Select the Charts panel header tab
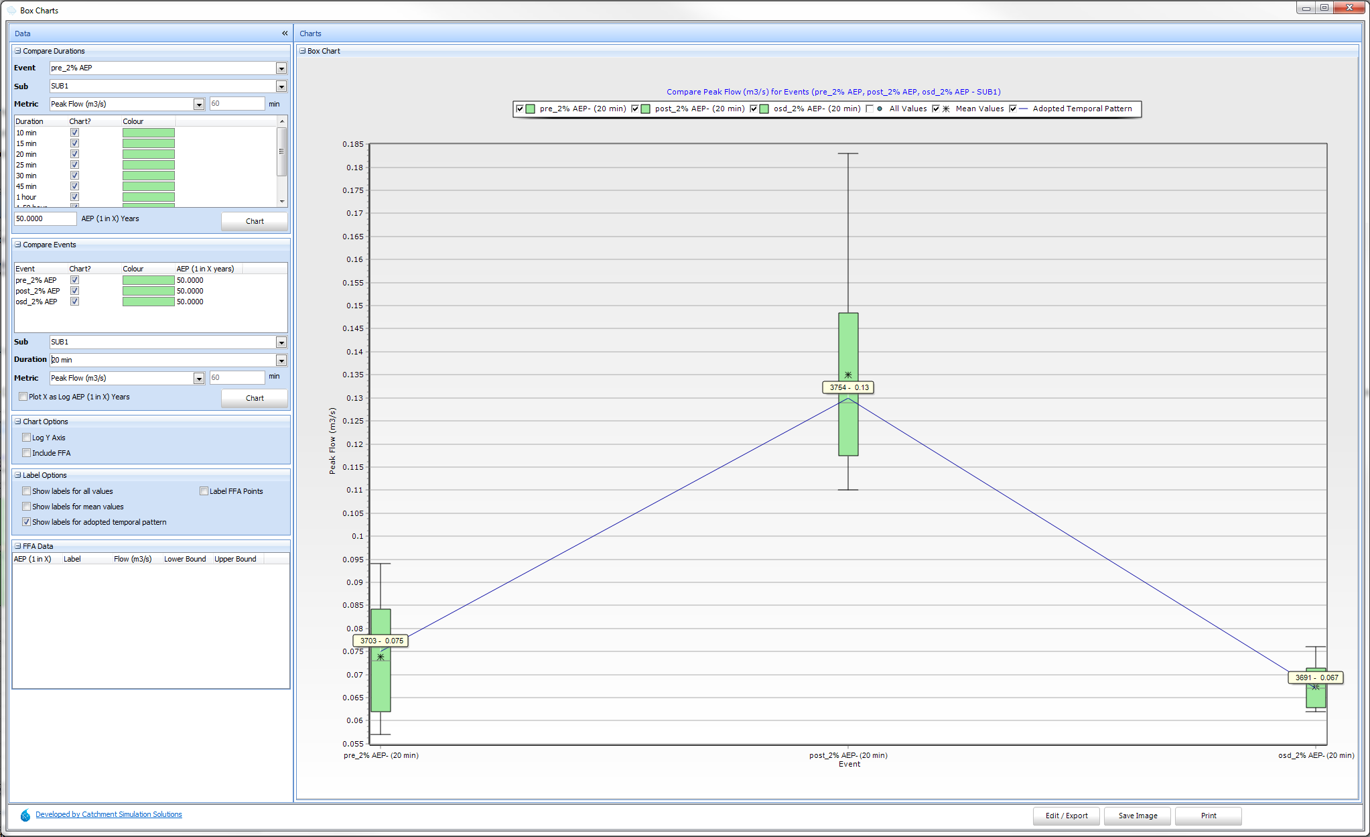Screen dimensions: 1370x837 [x=310, y=34]
